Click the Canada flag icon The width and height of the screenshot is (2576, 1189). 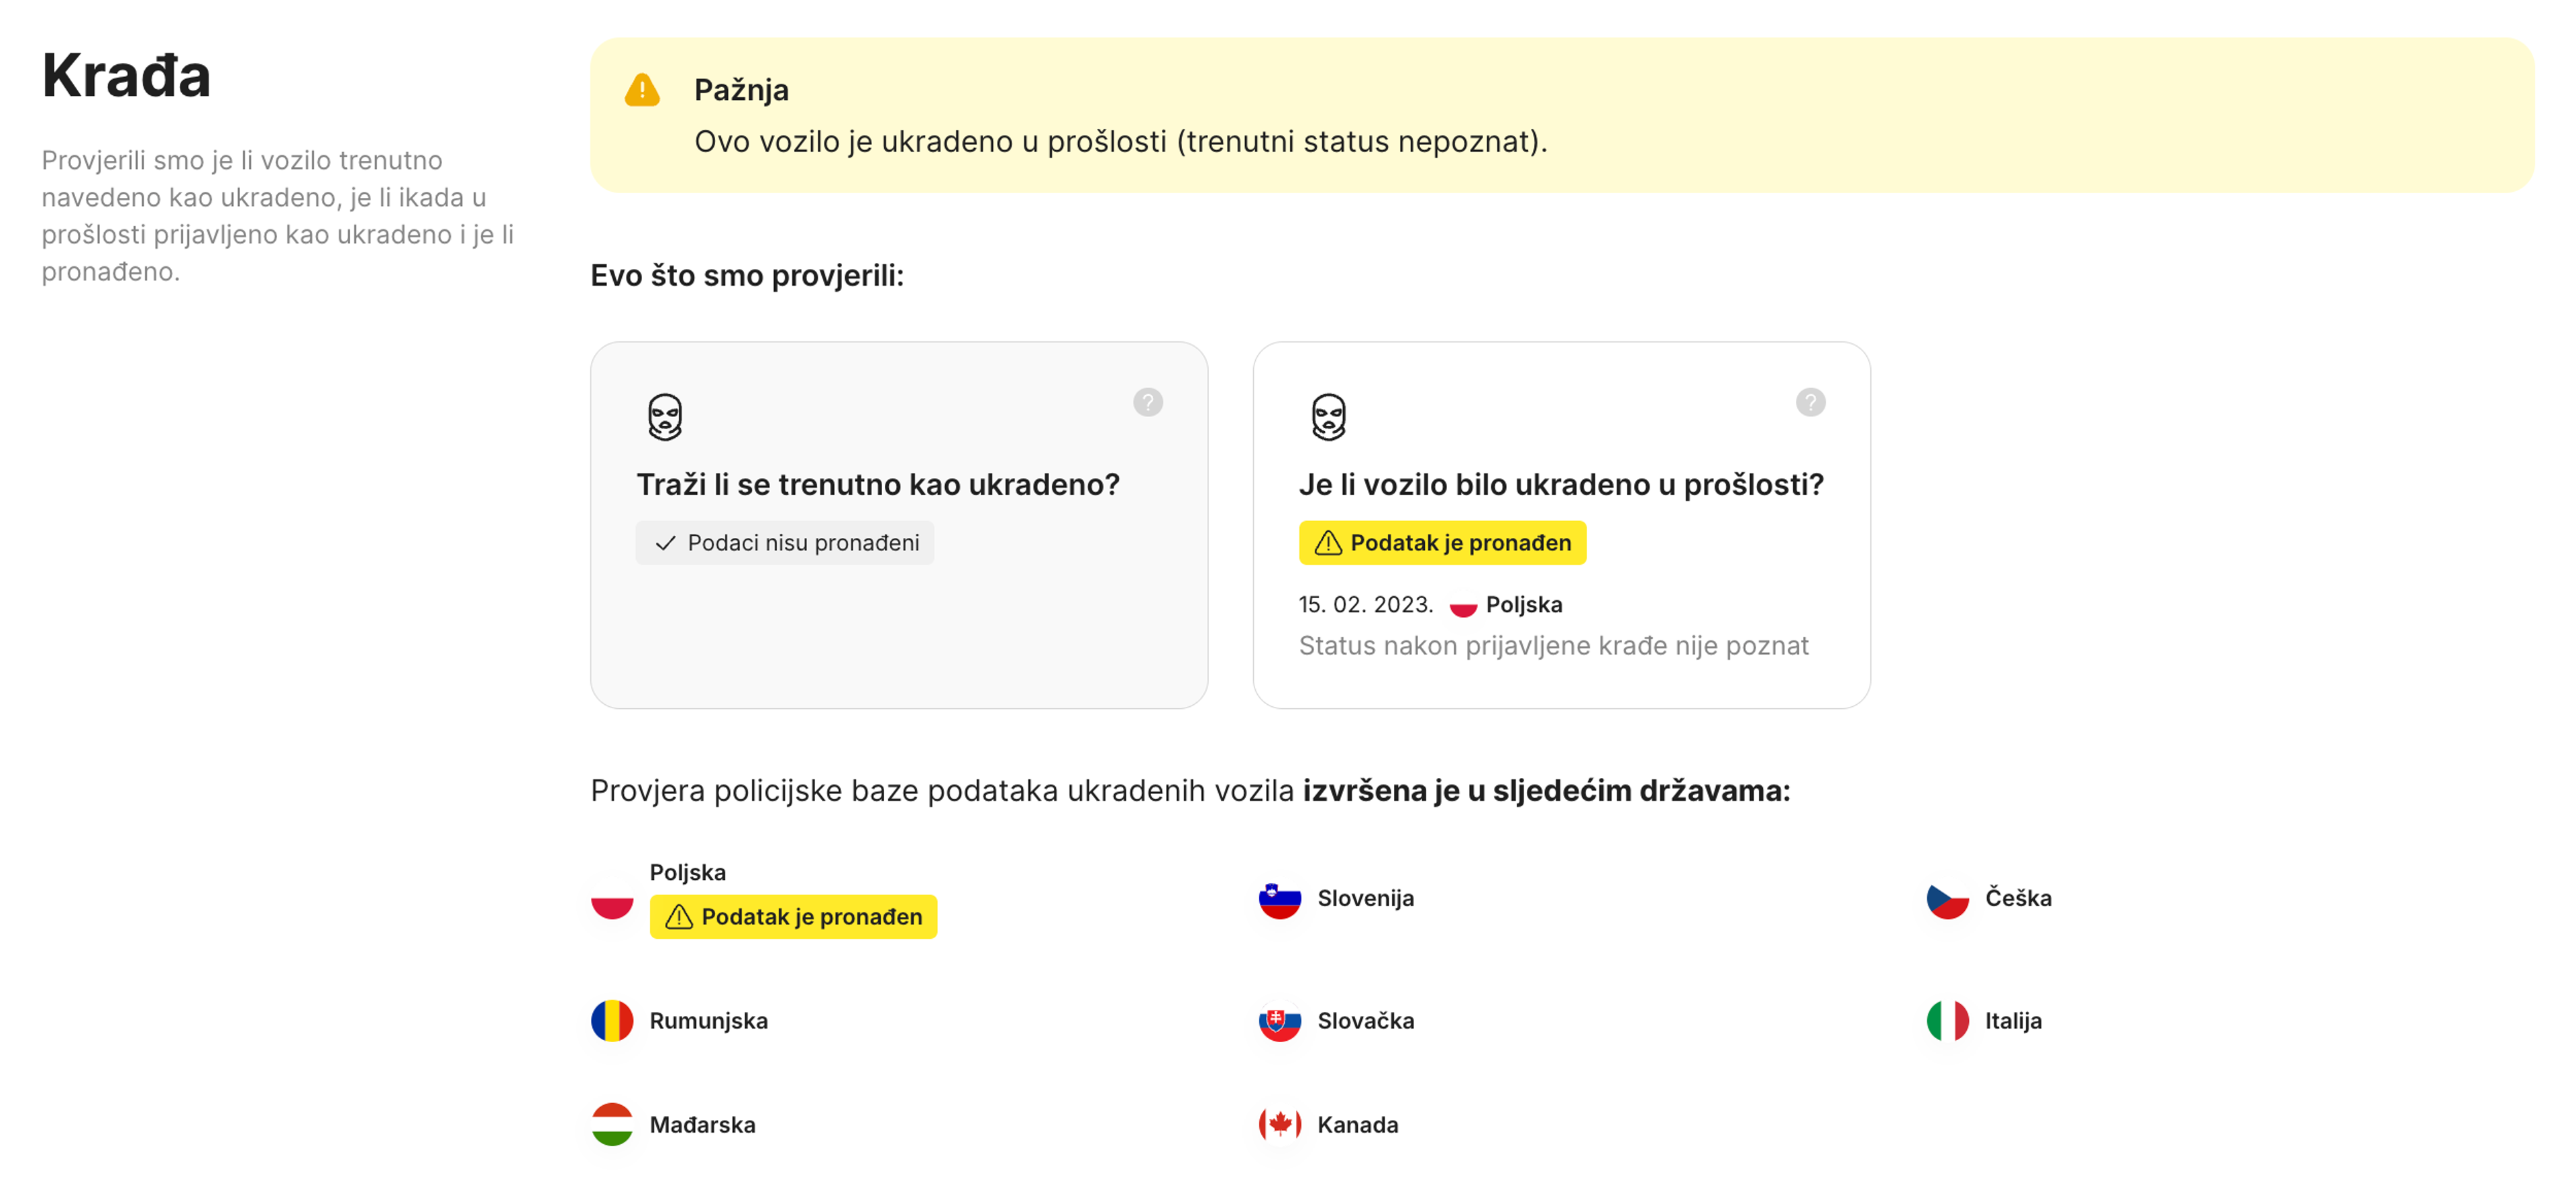pyautogui.click(x=1281, y=1124)
